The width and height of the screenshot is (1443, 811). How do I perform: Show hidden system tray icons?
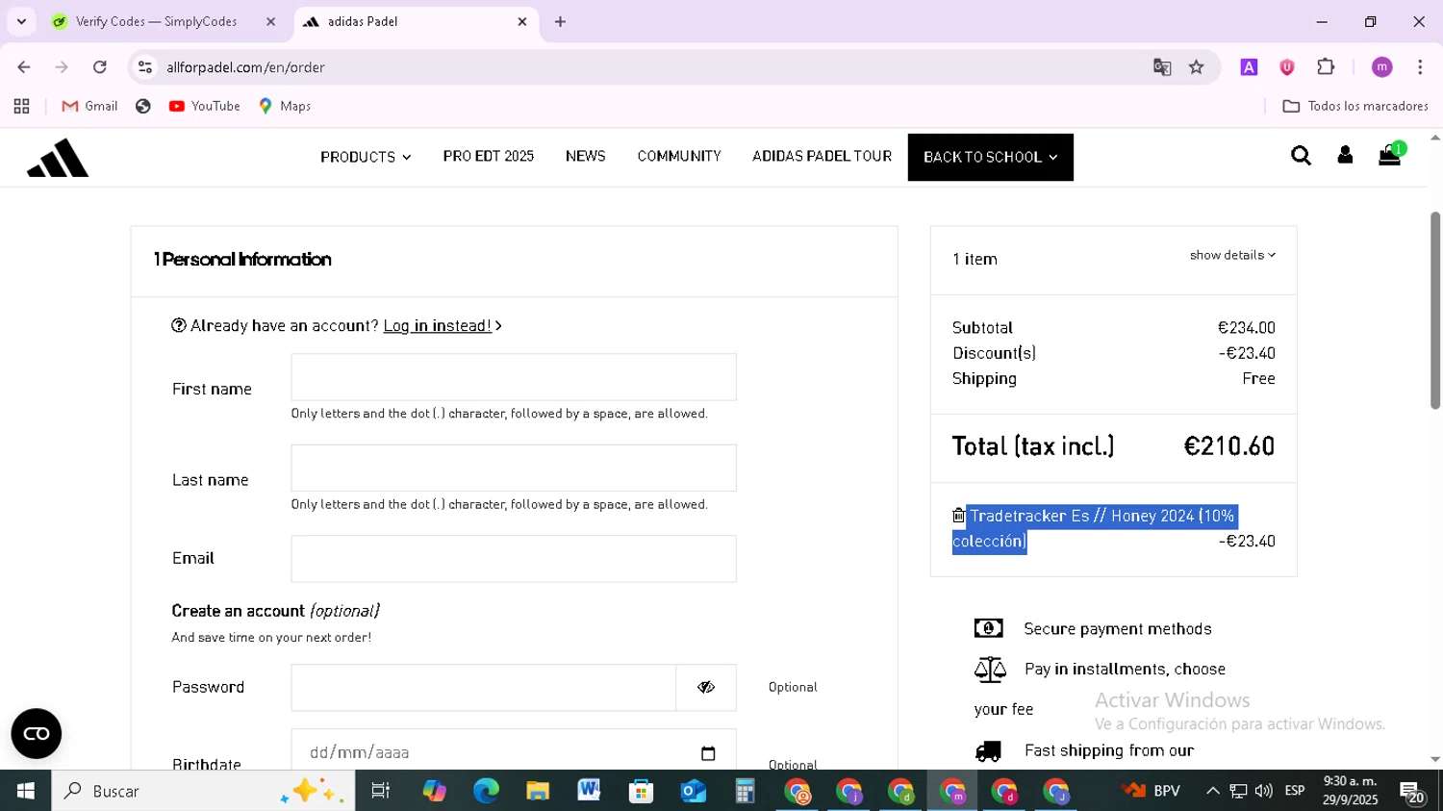(1213, 791)
